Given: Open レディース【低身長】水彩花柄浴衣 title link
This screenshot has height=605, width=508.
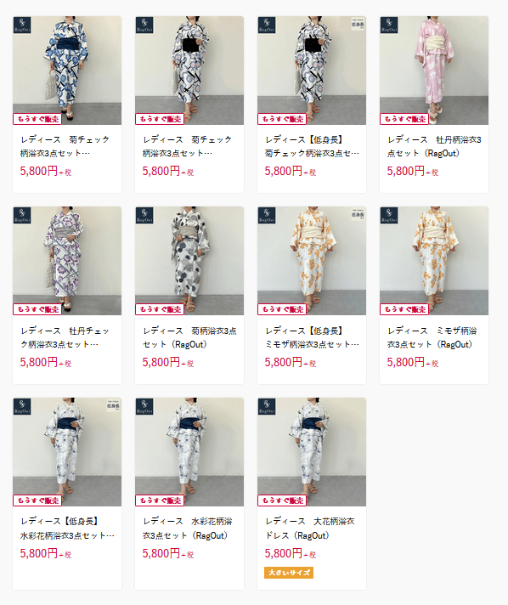Looking at the screenshot, I should point(67,529).
